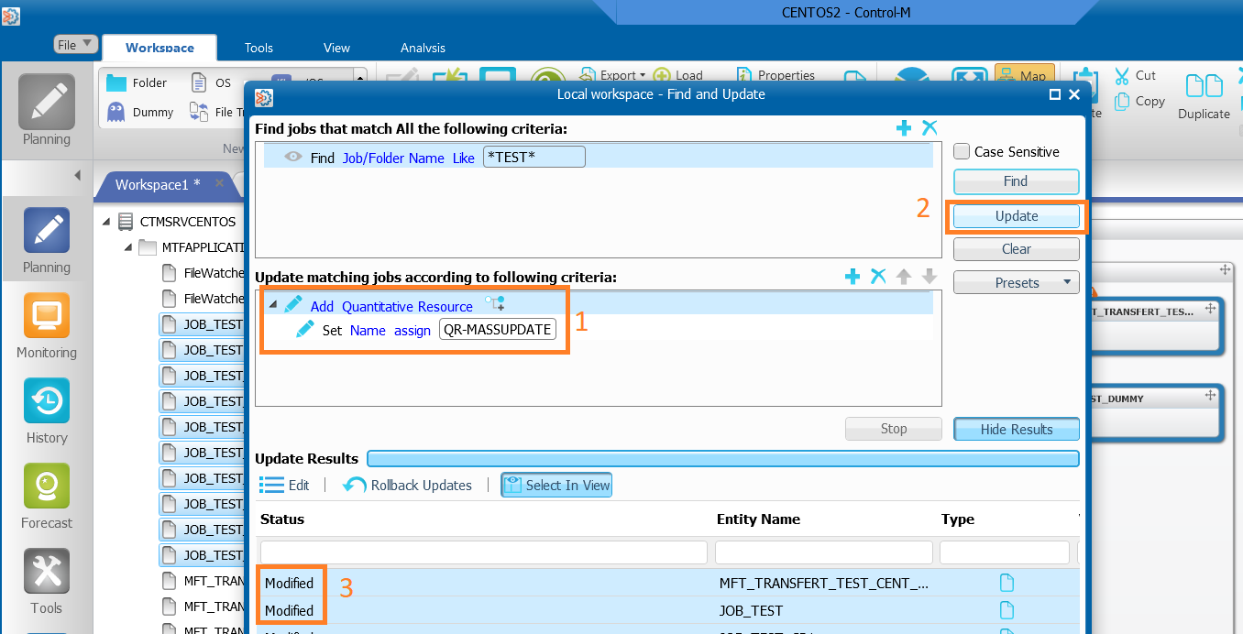Click the add sub-criterion icon after Quantitative Resource
The width and height of the screenshot is (1243, 634).
coord(494,304)
